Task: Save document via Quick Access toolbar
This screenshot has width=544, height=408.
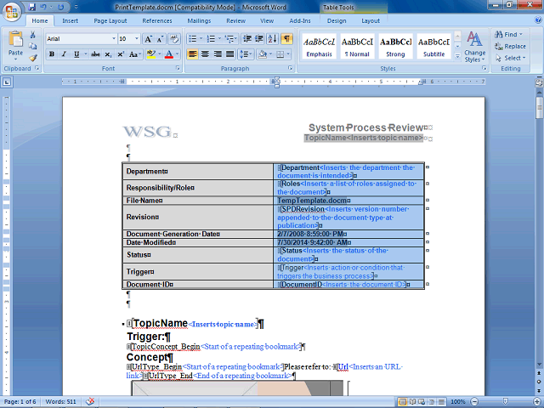Action: [32, 7]
